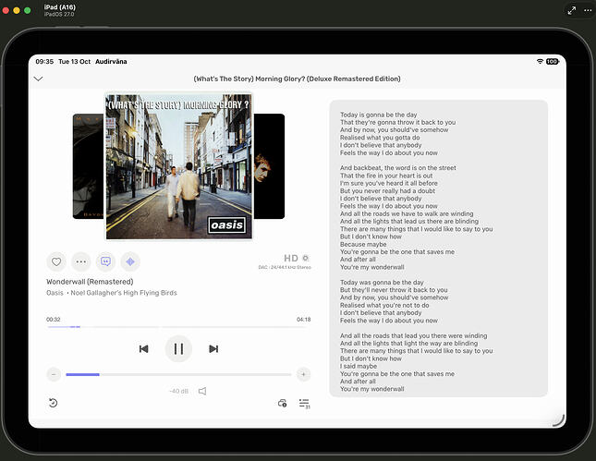Adjust the volume slider

pos(178,374)
